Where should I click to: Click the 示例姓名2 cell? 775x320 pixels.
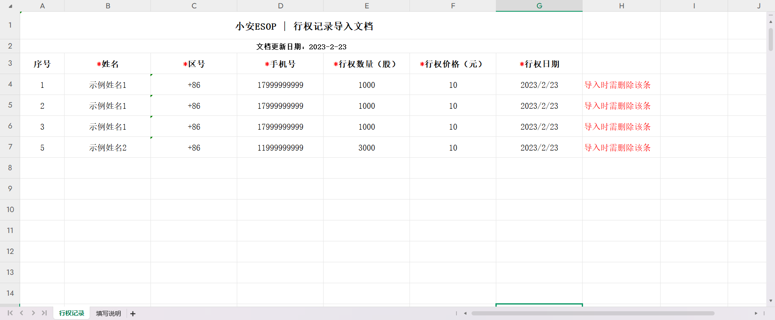click(108, 147)
